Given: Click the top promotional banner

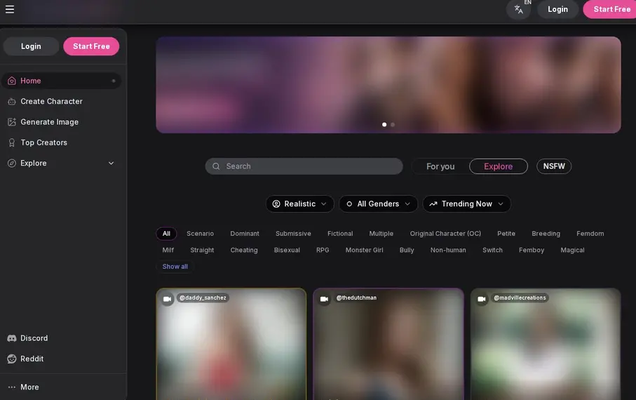Looking at the screenshot, I should point(388,85).
